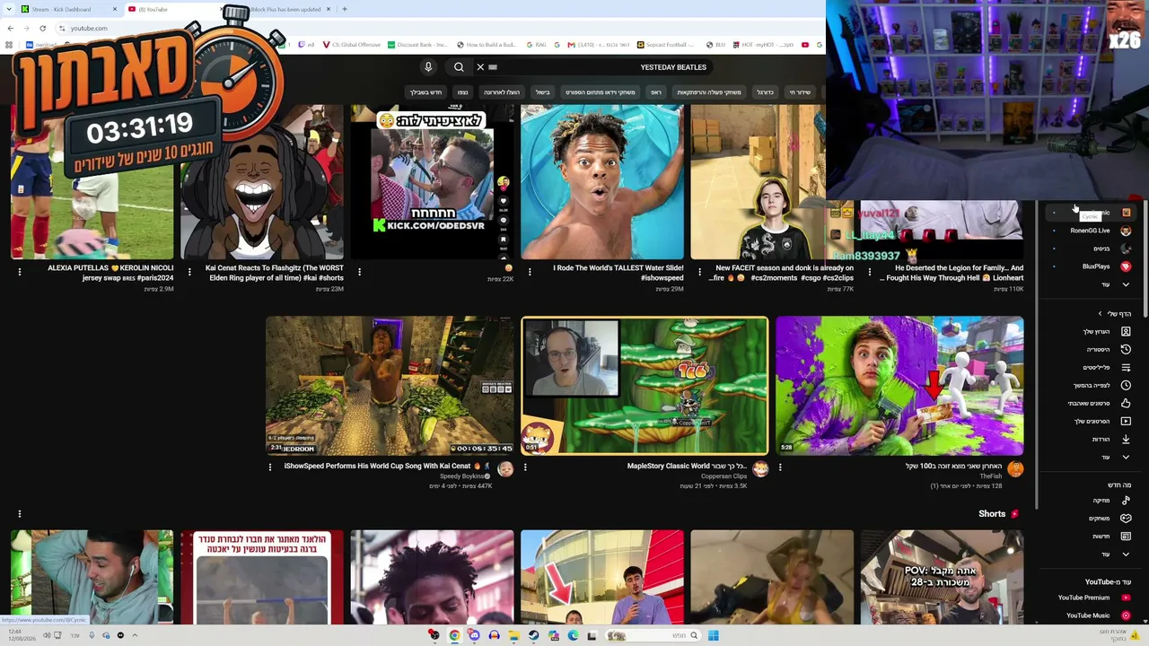
Task: Open options menu for Water Slide short
Action: click(x=530, y=271)
